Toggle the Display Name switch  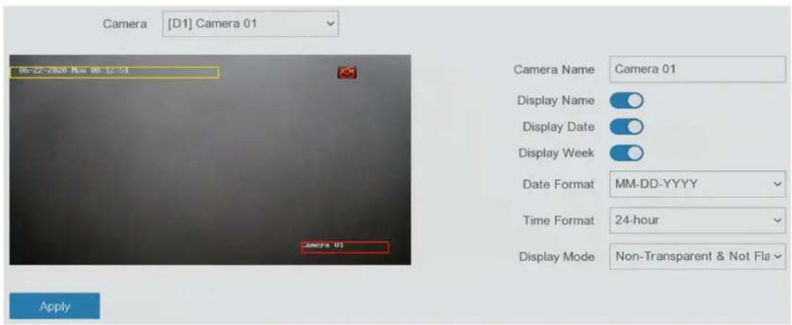point(626,101)
